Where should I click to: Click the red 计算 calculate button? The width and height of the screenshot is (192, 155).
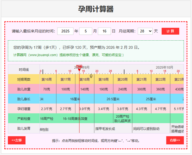[170, 31]
